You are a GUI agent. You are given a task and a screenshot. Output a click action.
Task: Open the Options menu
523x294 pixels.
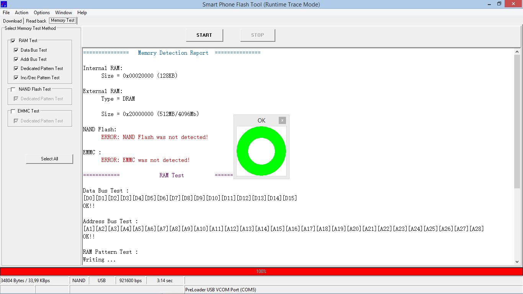[x=42, y=13]
